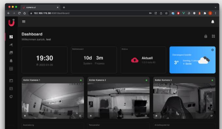Screen dimensions: 222x129
Task: Open saved passwords key icon
Action: pos(151,13)
